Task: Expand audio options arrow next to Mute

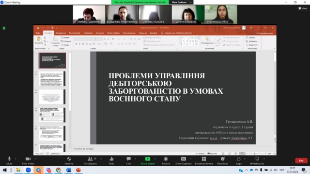Action: 15,159
